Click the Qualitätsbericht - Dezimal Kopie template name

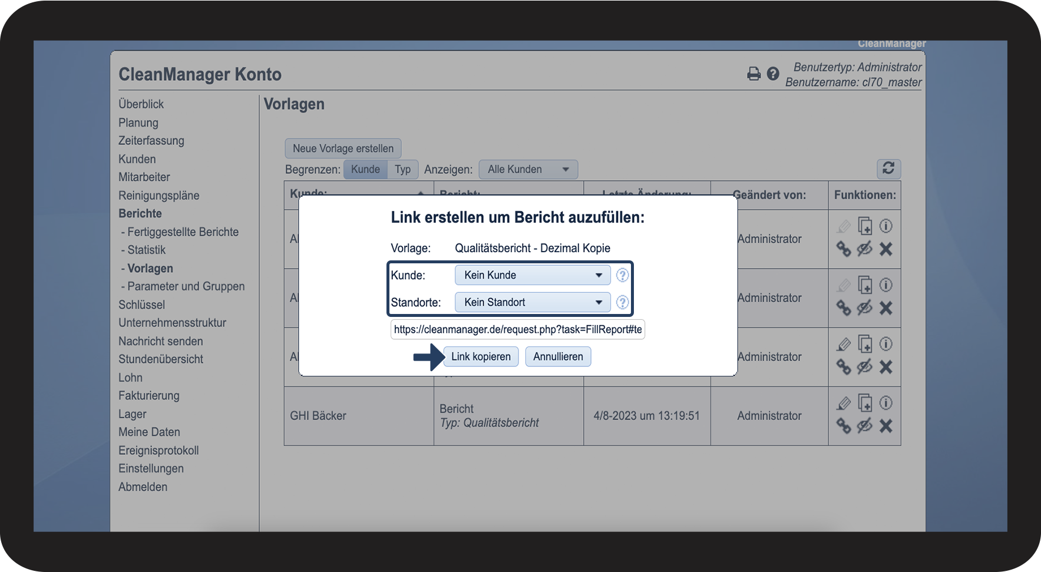point(533,248)
